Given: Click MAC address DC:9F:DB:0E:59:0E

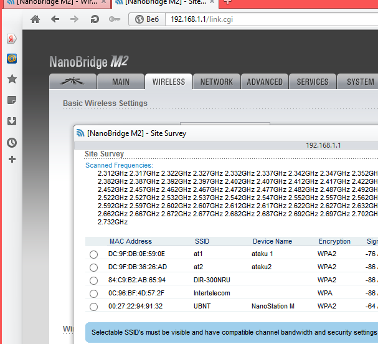Looking at the screenshot, I should point(136,254).
